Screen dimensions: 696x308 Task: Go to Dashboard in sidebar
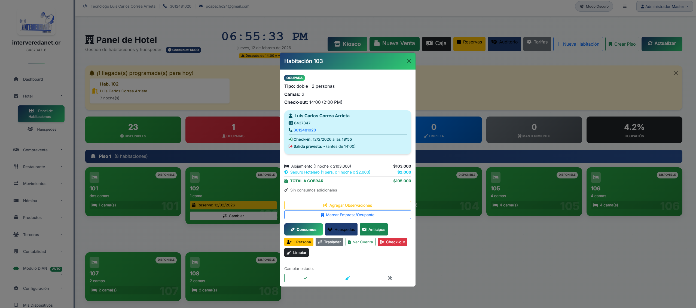[x=33, y=79]
